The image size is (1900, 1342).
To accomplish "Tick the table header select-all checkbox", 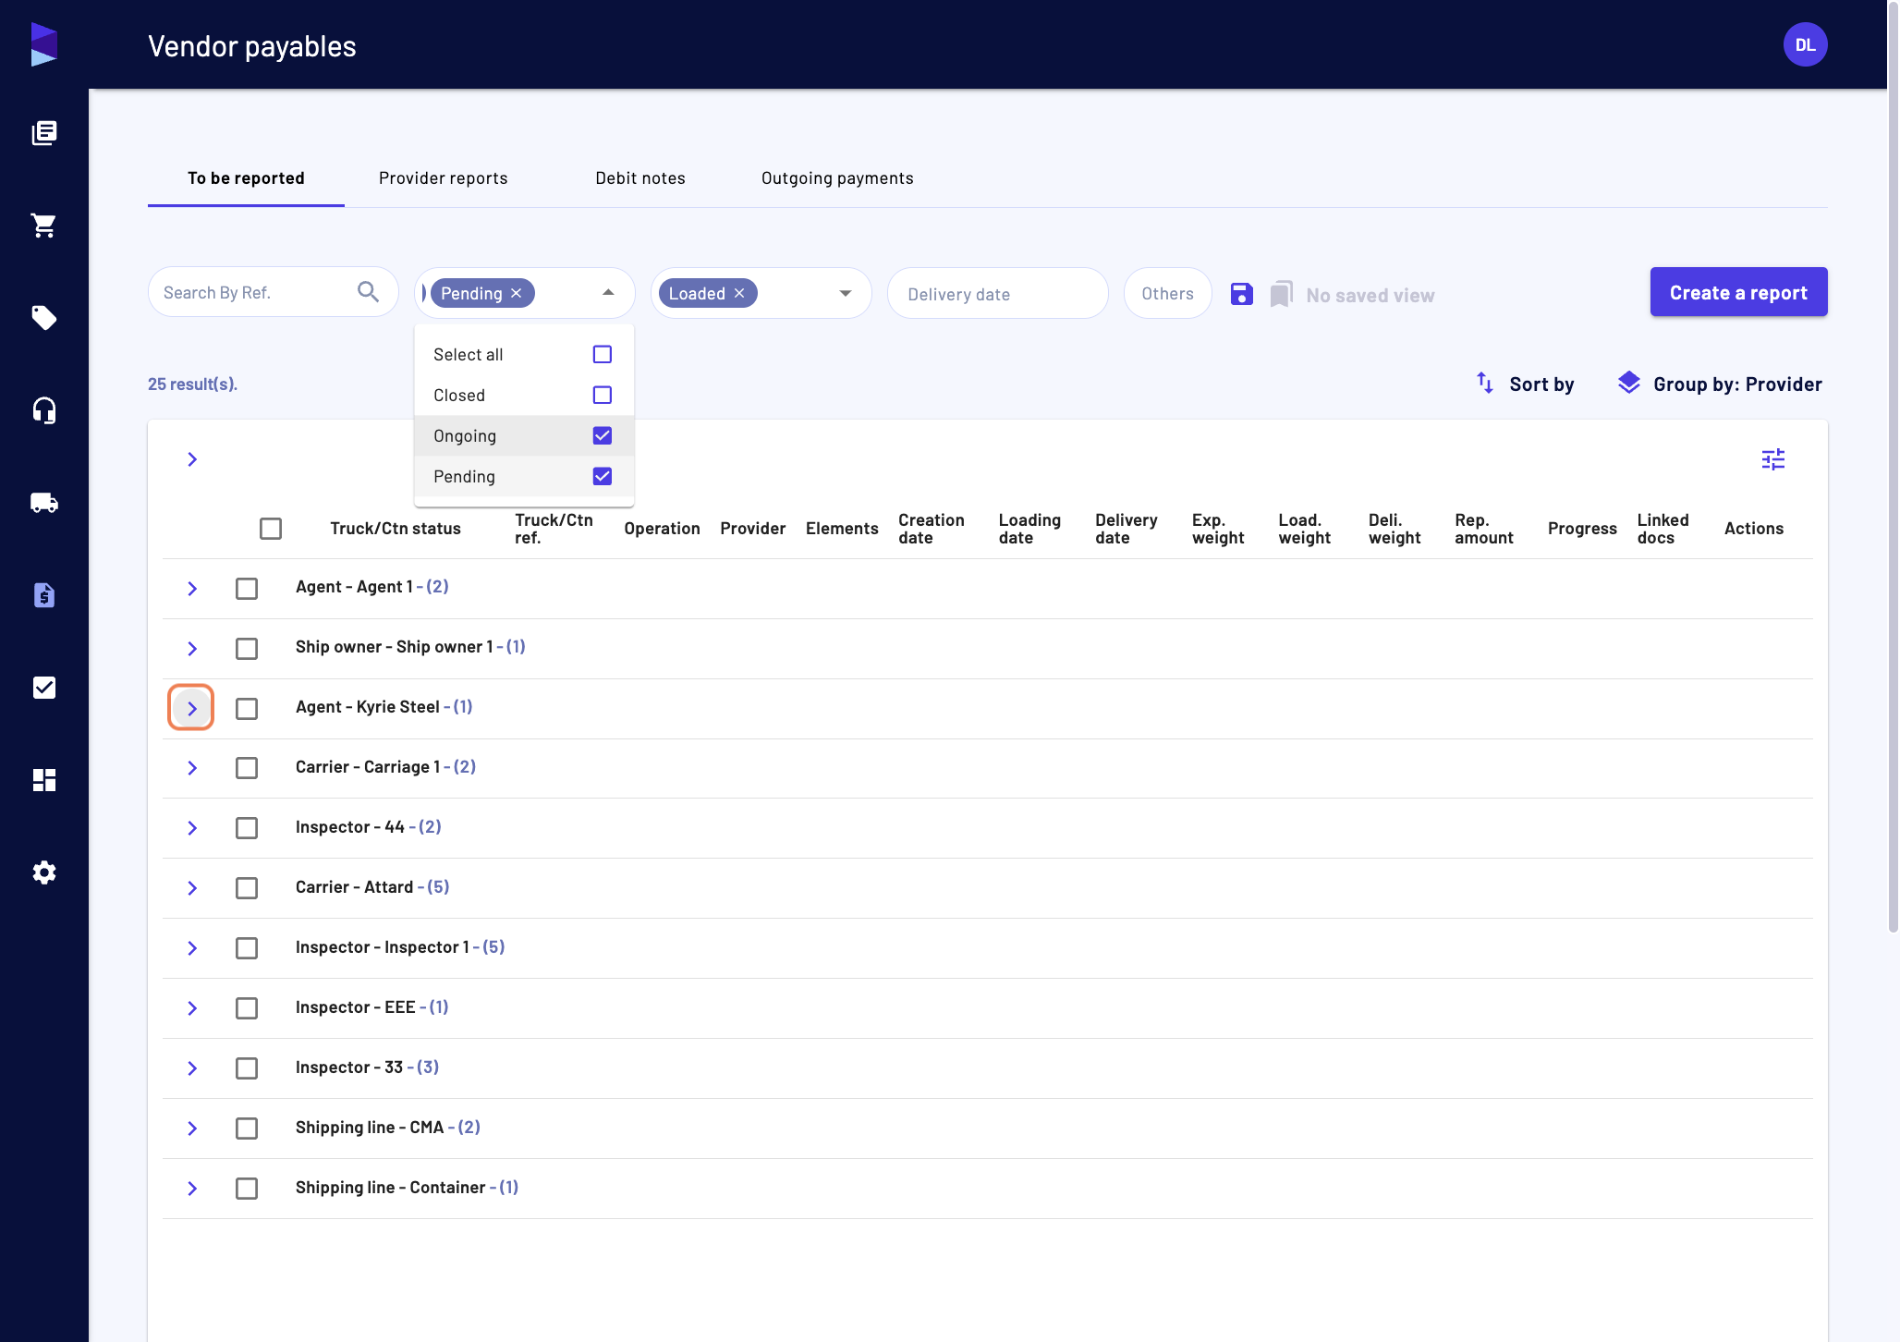I will [271, 529].
